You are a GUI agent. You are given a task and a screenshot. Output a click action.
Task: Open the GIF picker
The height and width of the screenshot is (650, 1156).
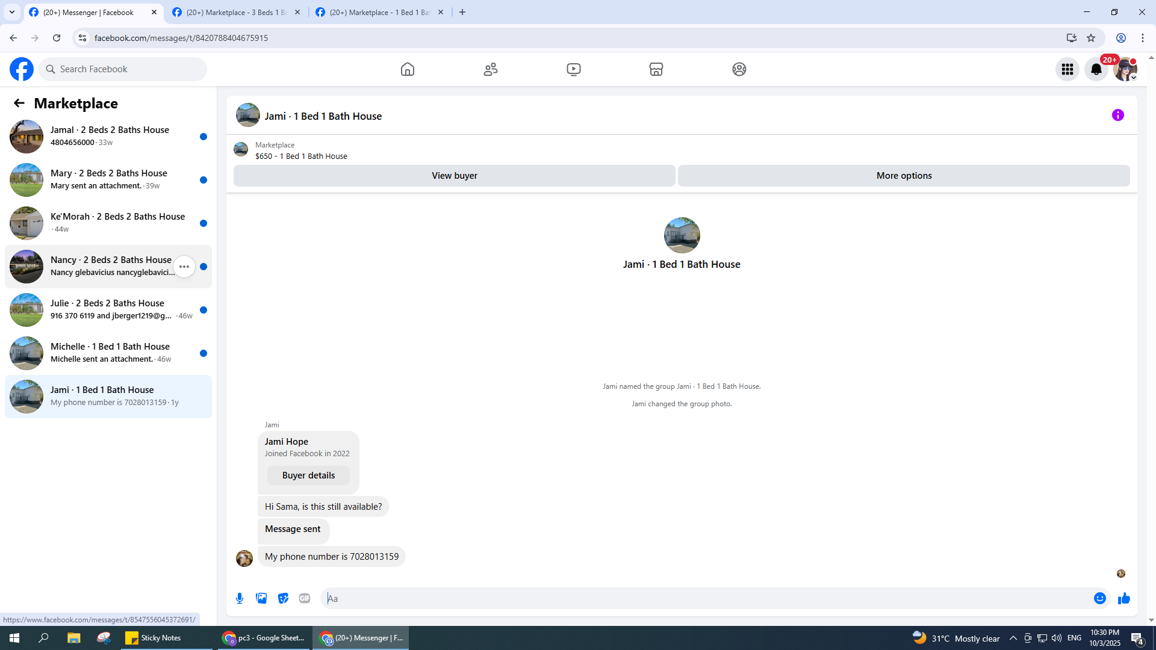(305, 598)
